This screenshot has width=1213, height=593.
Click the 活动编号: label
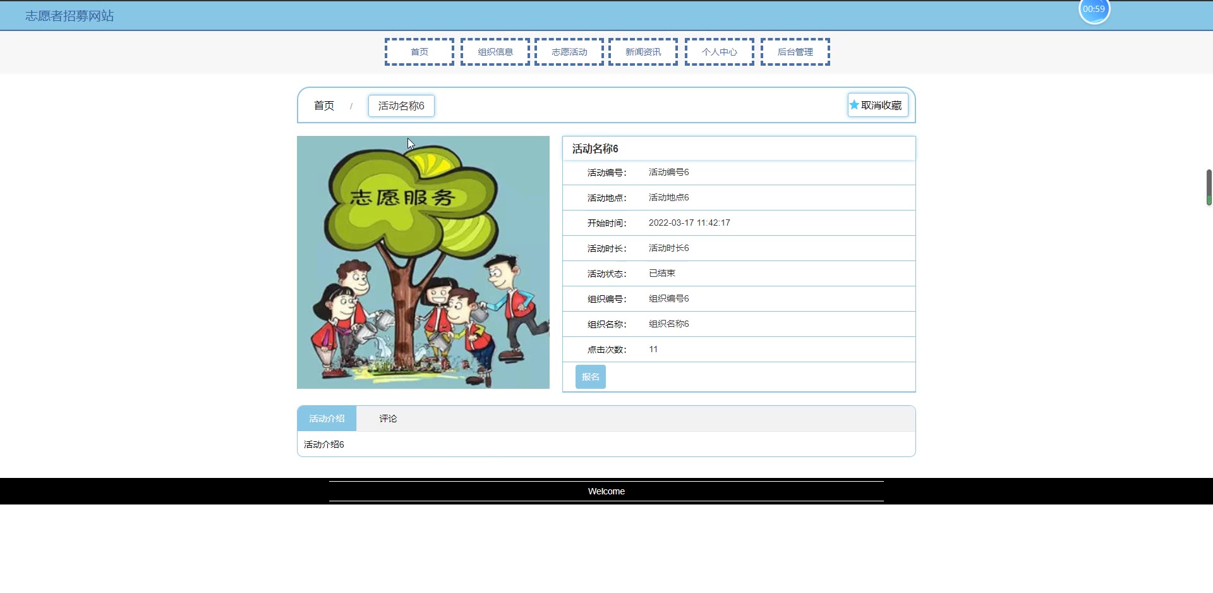[606, 173]
